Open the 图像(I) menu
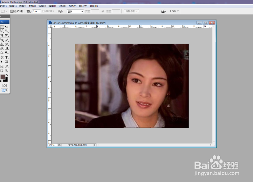The image size is (253, 182). tap(23, 6)
